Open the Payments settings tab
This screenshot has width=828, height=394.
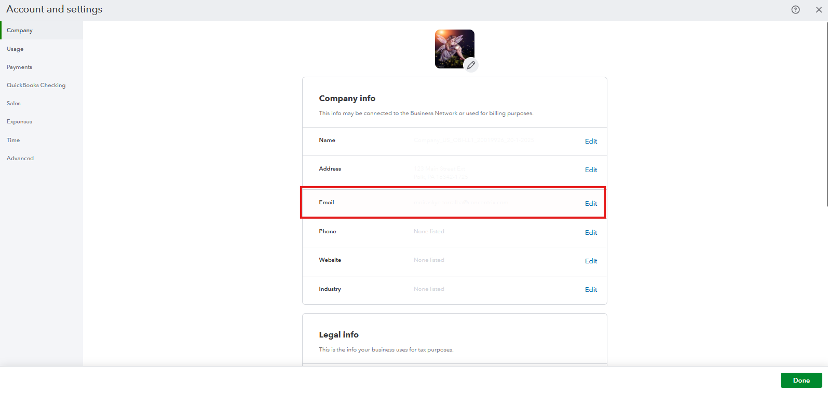(x=19, y=67)
